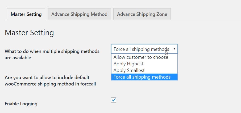Click the "are available" label line
Screen dimensions: 241x113
pos(18,57)
